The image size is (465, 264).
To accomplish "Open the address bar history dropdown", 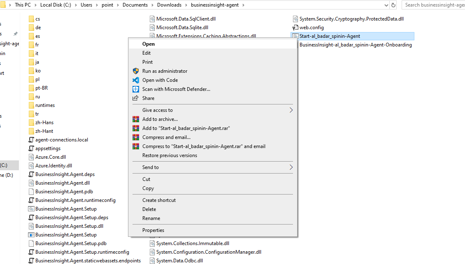I will point(386,5).
